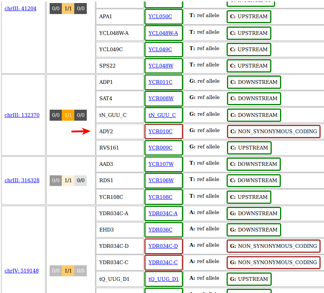Click the SPS22 gene name

107,66
